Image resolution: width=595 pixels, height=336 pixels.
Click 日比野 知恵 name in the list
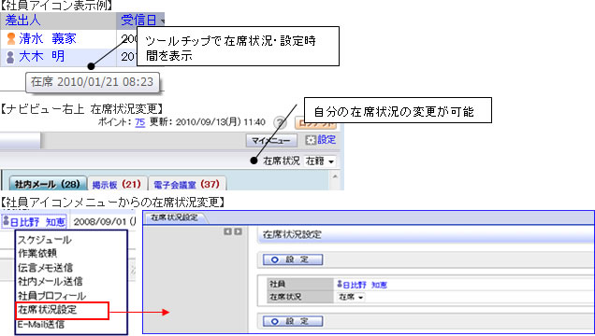(x=37, y=222)
